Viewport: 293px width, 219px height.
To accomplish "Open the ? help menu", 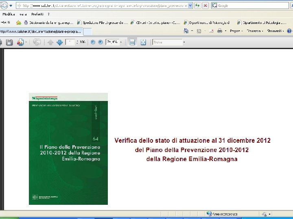I will tap(48, 14).
